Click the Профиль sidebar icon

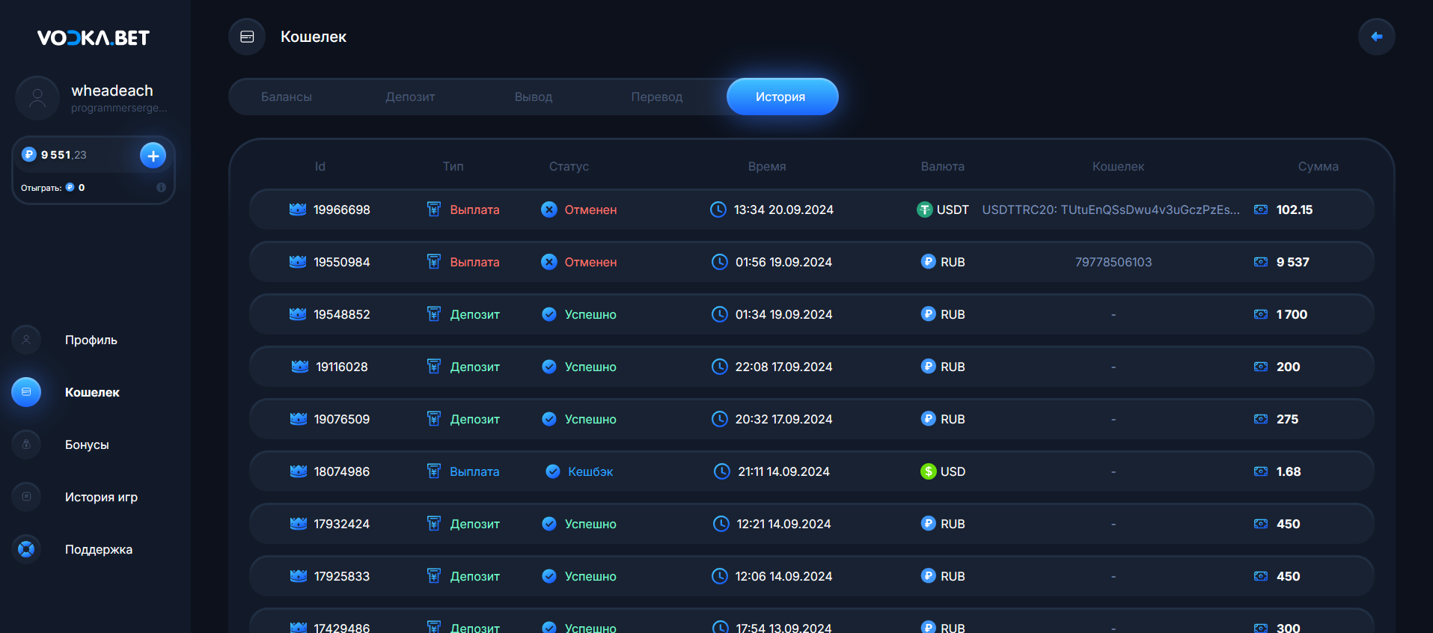click(26, 340)
